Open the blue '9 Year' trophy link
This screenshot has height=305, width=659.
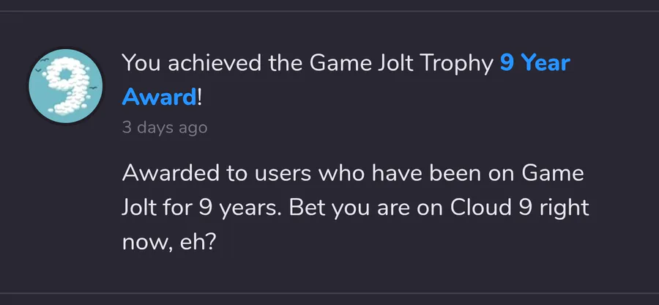(x=535, y=63)
